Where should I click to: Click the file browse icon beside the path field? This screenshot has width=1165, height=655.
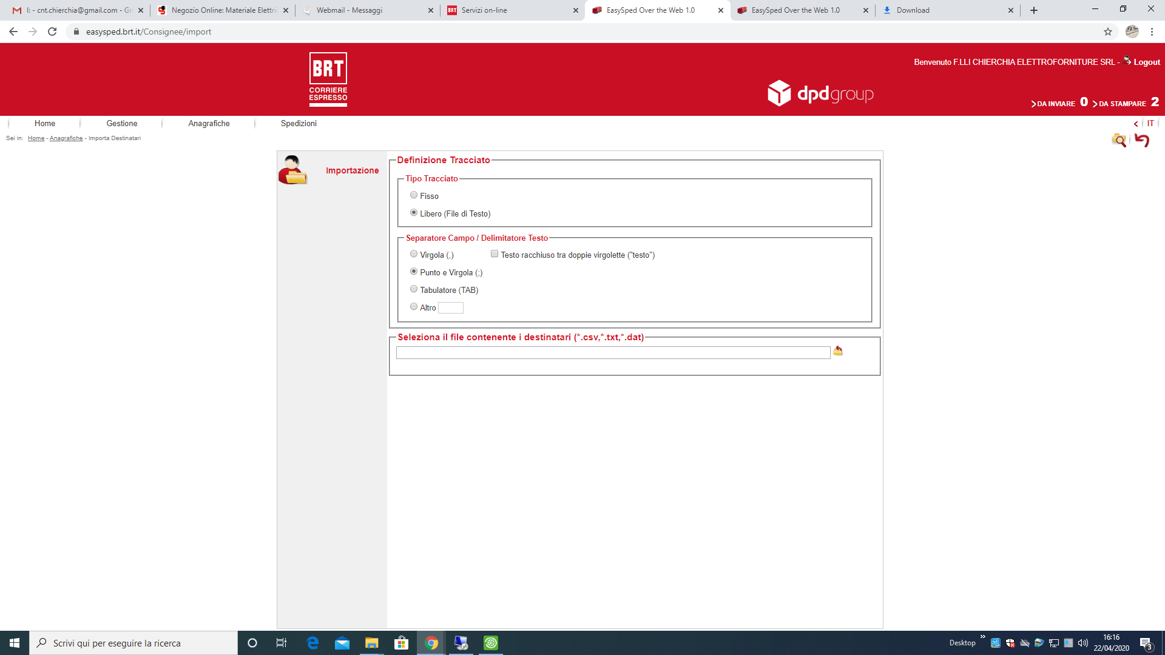(x=837, y=351)
